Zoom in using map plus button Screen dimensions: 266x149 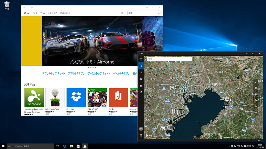(x=256, y=106)
